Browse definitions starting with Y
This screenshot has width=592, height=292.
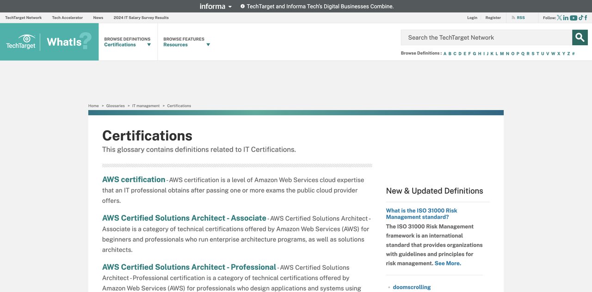coord(564,54)
